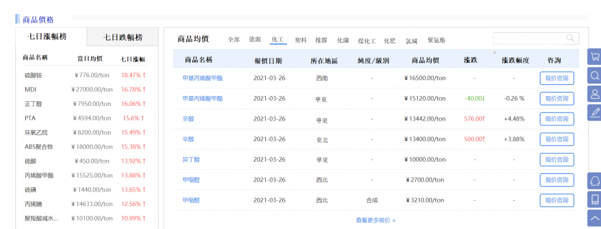The image size is (601, 229).
Task: Select 硫磺 in the gainers list
Action: click(x=30, y=190)
